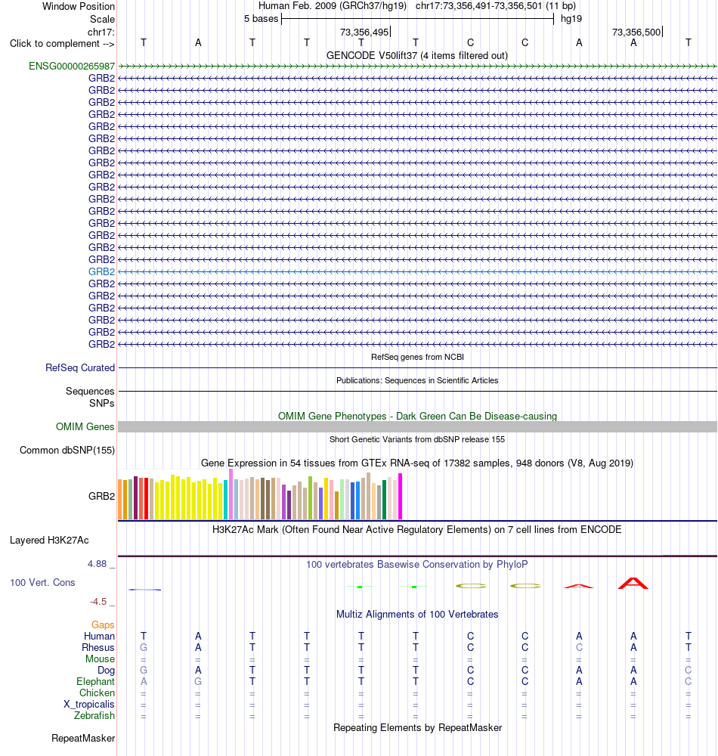Click the ENSG00000265987 gene label
718x756 pixels.
point(72,66)
